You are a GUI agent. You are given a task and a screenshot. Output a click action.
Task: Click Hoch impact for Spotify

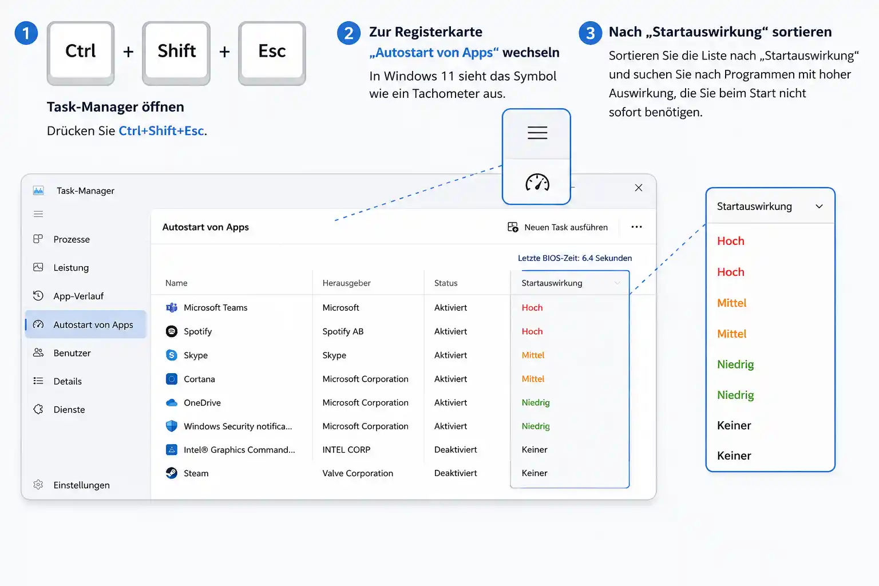pyautogui.click(x=532, y=331)
